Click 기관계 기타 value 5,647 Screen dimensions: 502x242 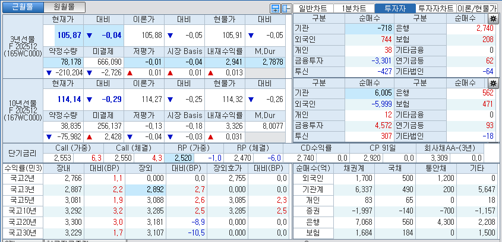(x=487, y=190)
